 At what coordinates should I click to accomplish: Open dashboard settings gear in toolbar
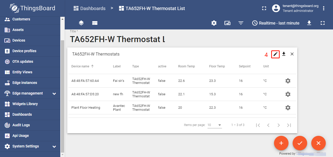[214, 23]
